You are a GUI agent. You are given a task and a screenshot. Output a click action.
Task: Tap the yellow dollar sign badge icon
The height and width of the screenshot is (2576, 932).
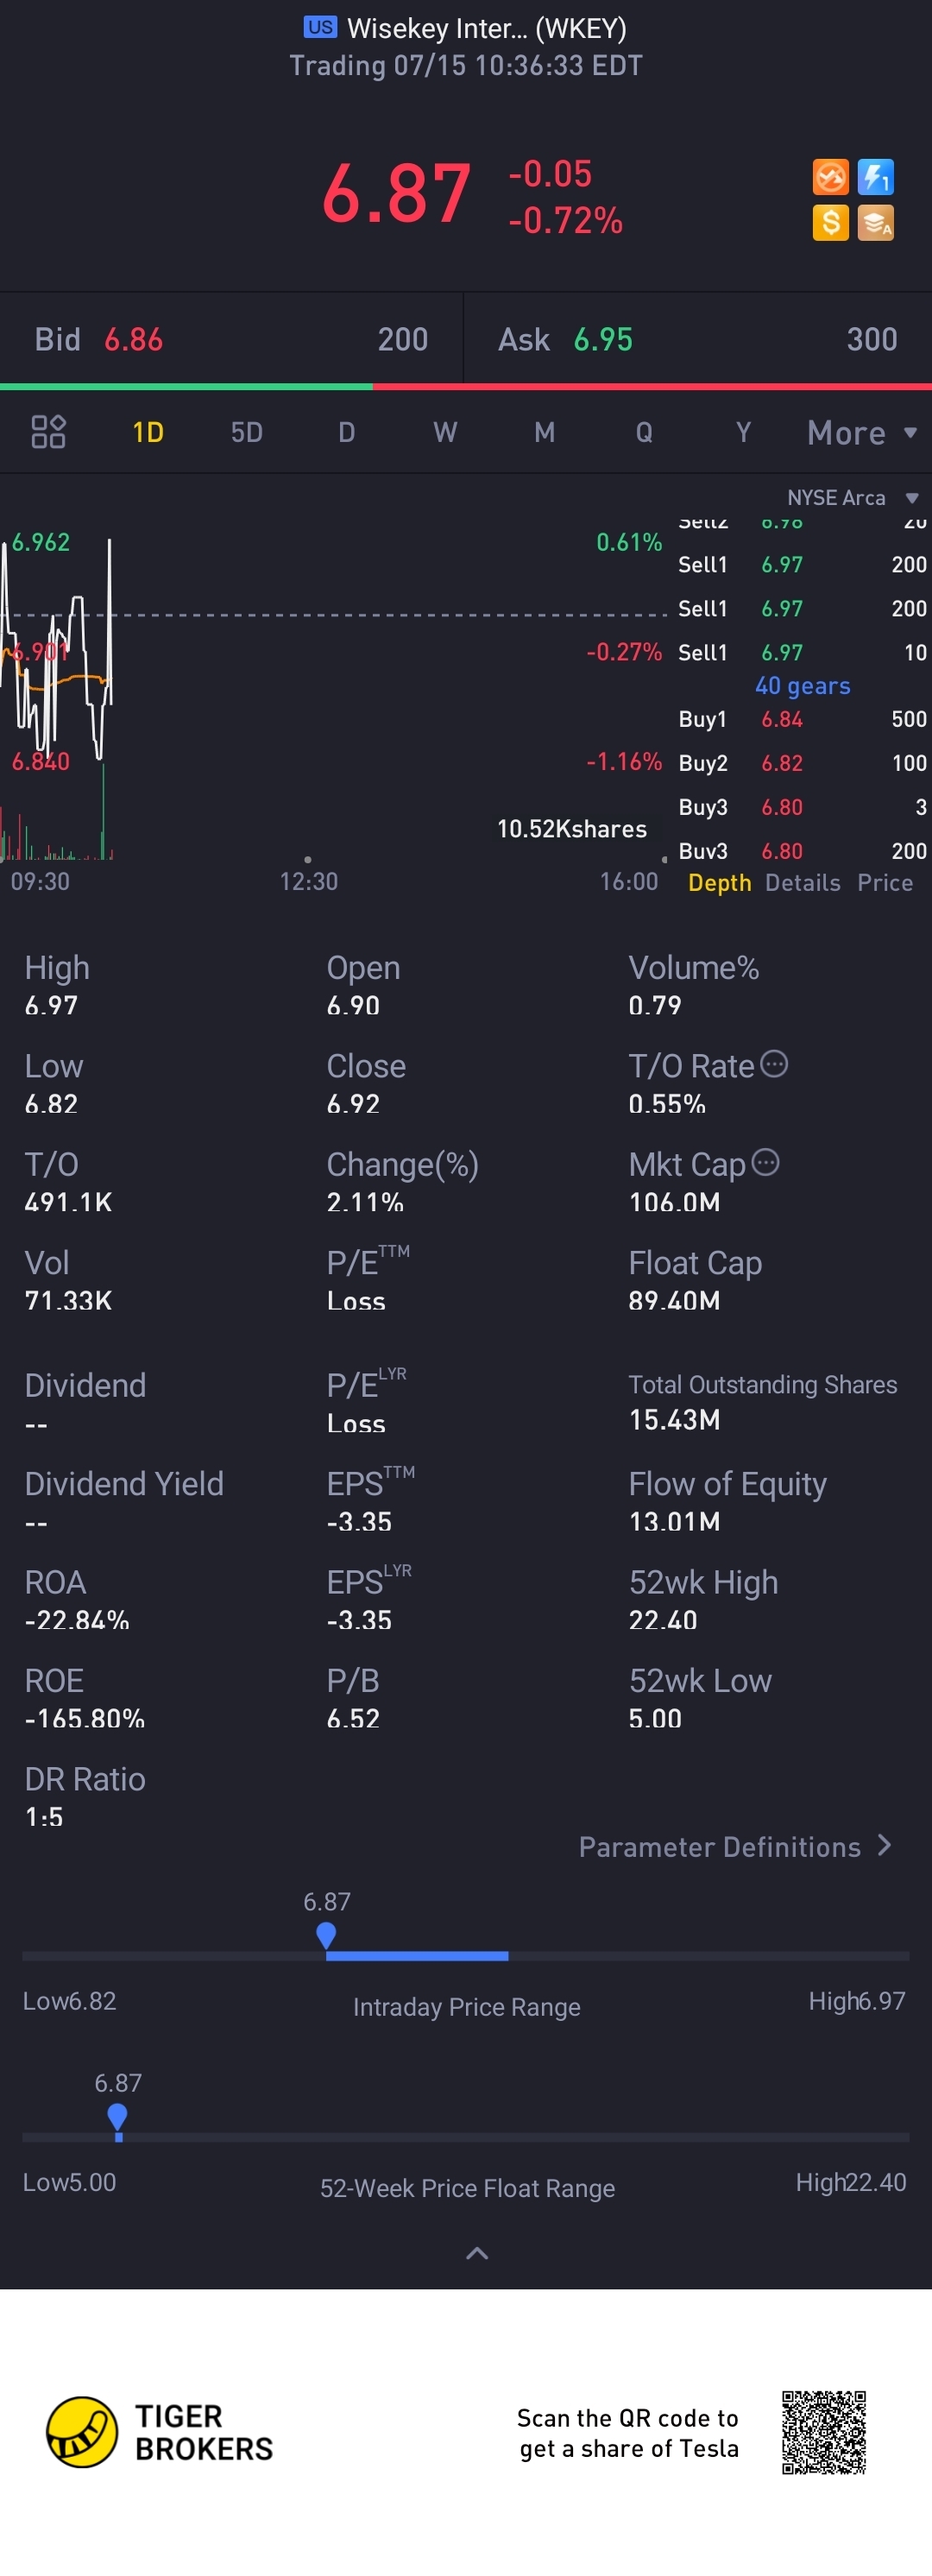(830, 222)
